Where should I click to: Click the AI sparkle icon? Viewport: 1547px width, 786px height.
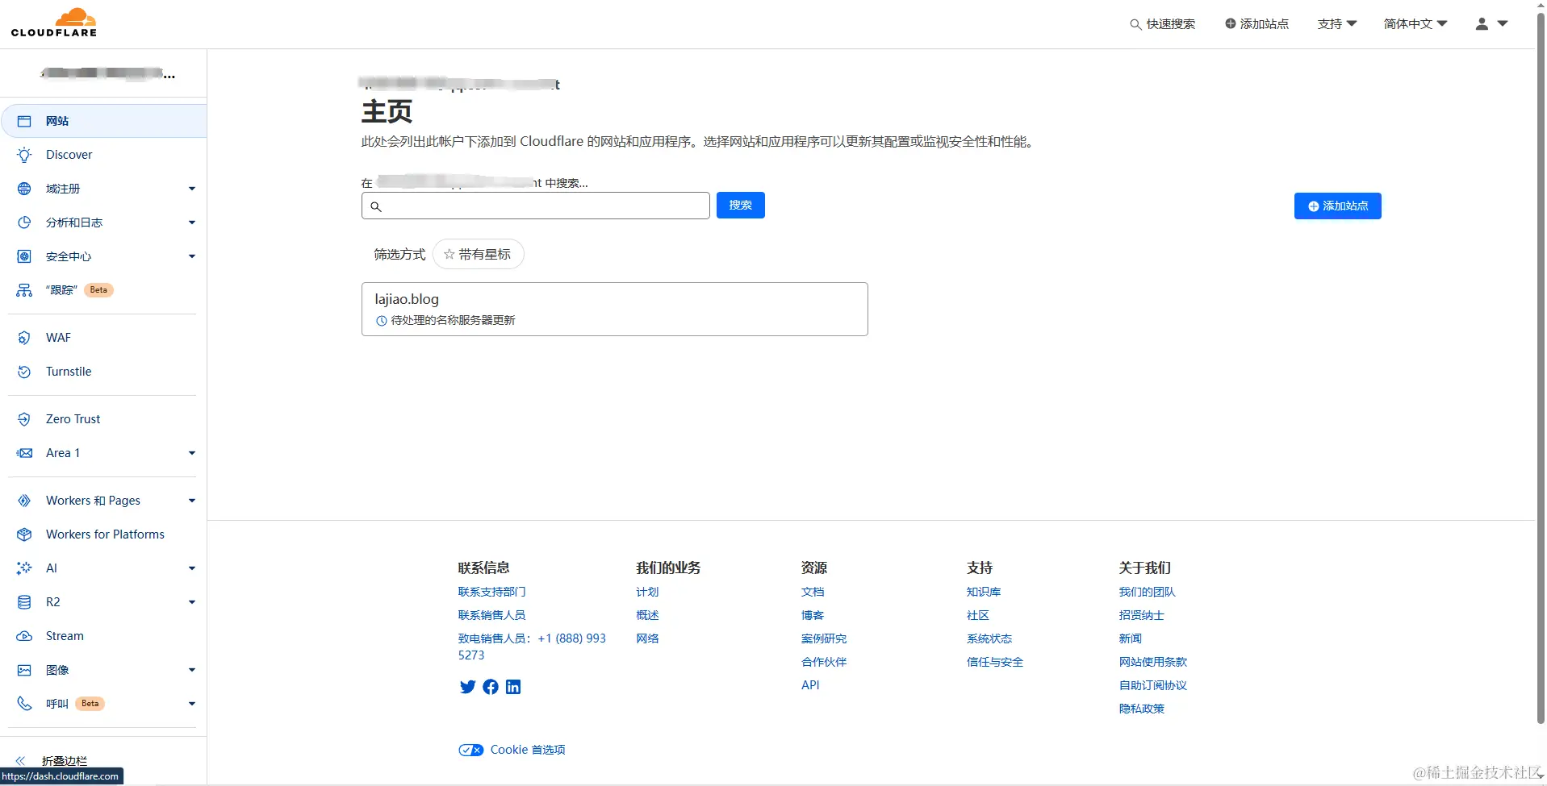tap(24, 568)
